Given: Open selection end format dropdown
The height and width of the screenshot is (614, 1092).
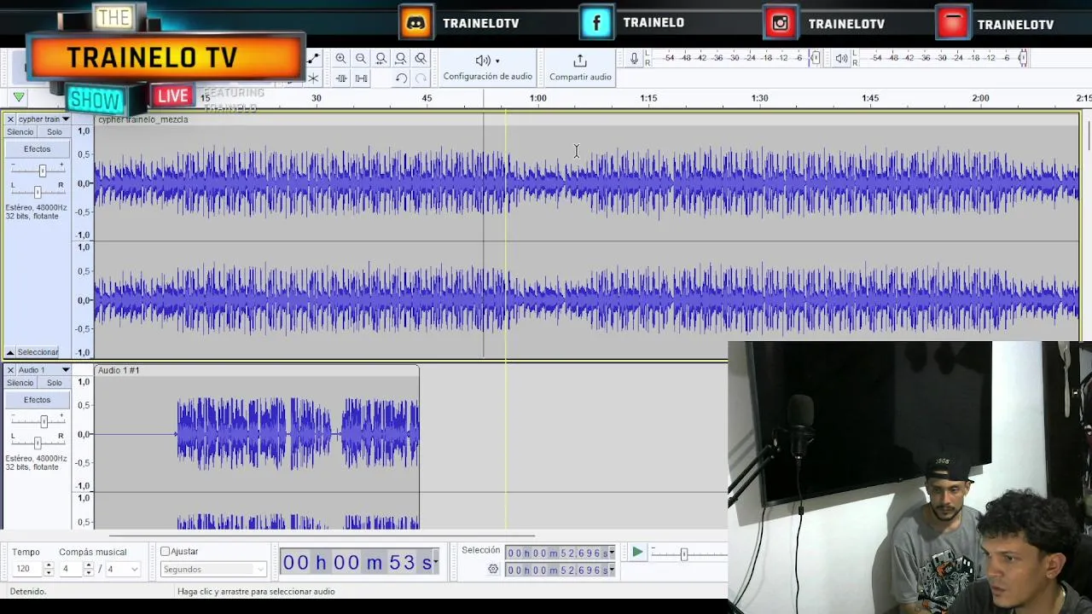Looking at the screenshot, I should (611, 570).
